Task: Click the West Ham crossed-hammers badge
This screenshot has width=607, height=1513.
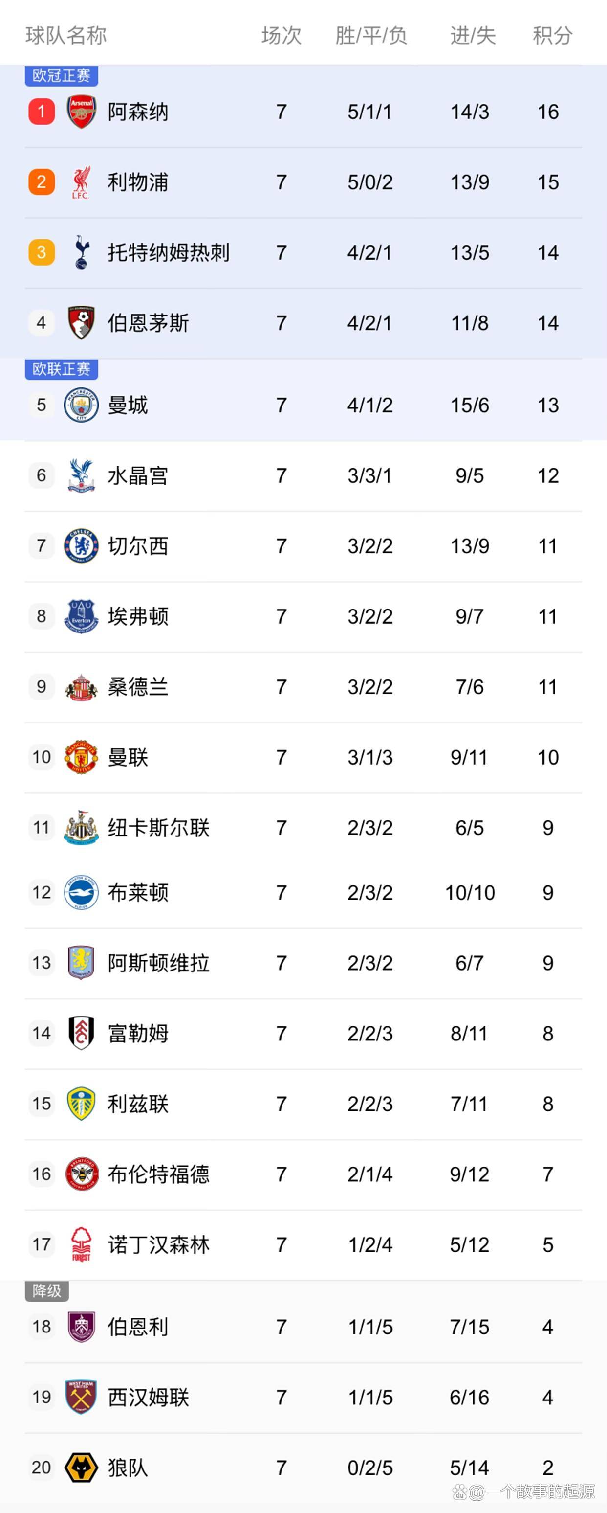Action: click(81, 1397)
